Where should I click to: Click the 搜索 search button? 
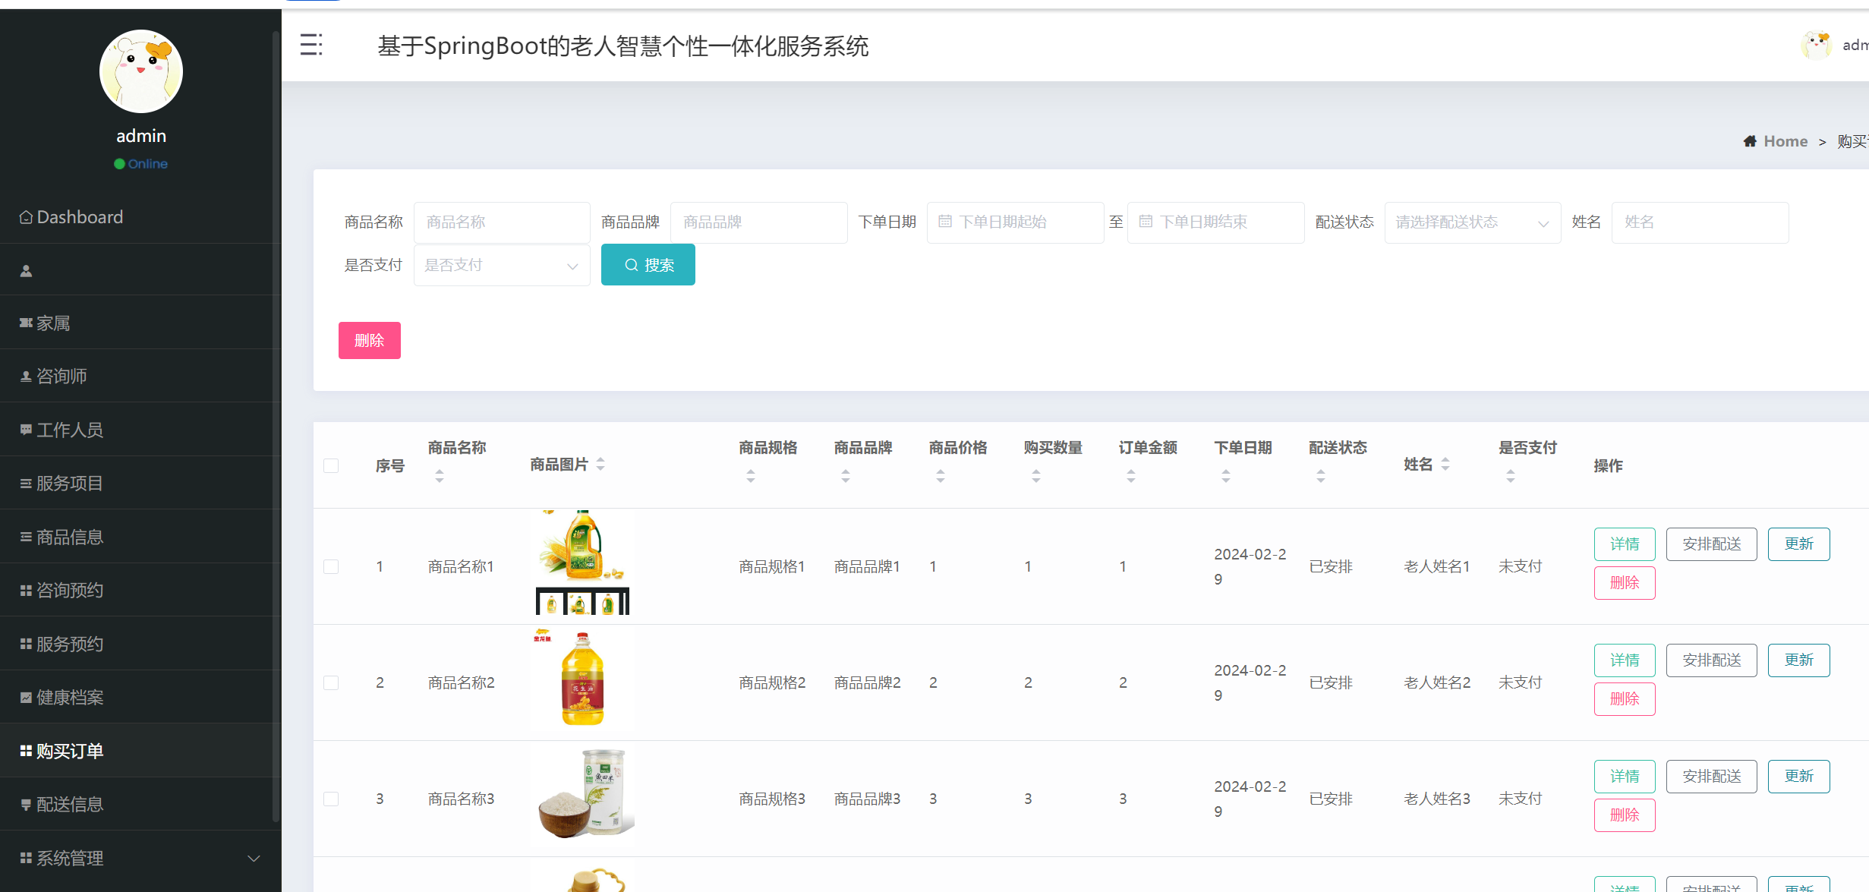648,265
